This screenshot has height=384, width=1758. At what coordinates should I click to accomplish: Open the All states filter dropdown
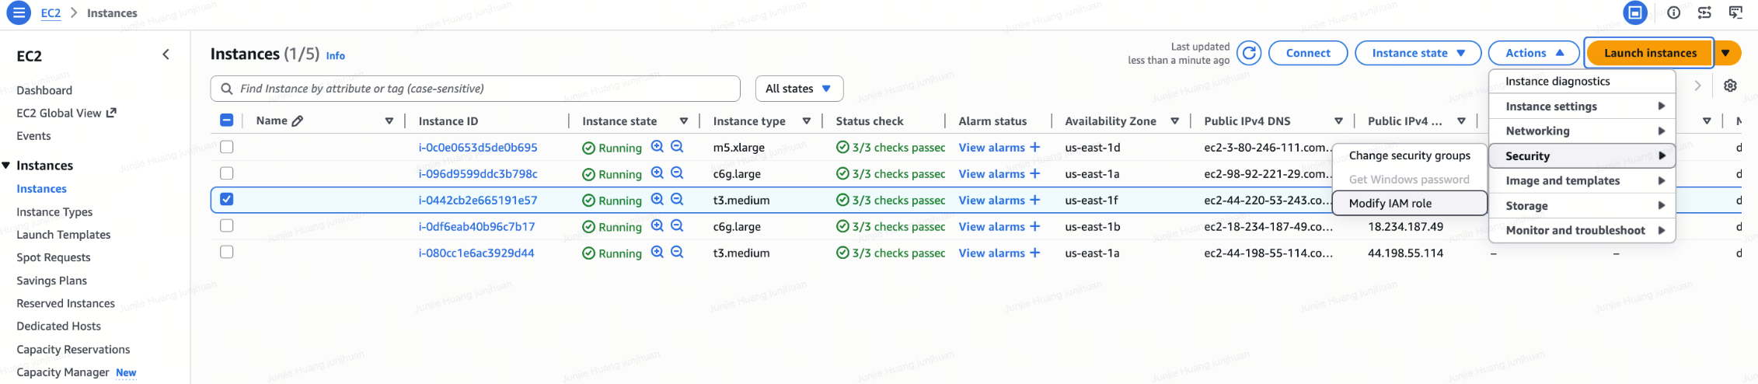[x=798, y=89]
